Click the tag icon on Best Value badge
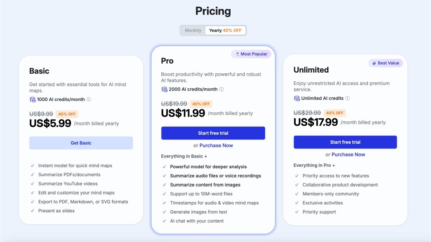Screen dimensions: 431x242 click(x=374, y=63)
